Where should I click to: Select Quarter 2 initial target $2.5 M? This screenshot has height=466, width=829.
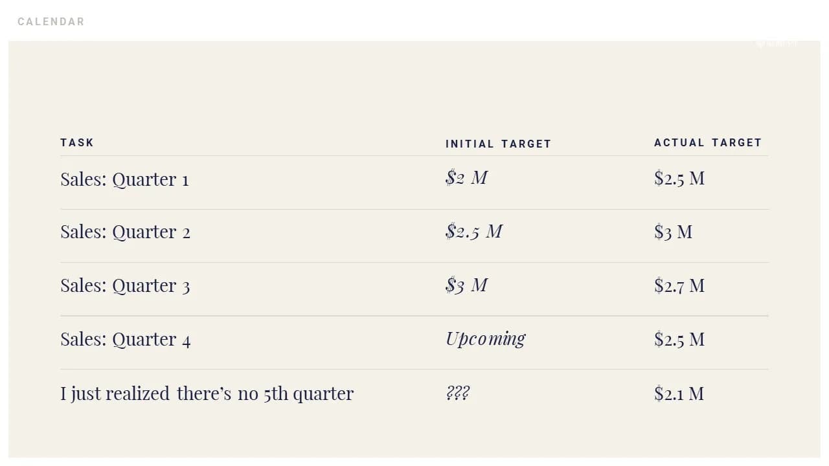[x=473, y=231]
